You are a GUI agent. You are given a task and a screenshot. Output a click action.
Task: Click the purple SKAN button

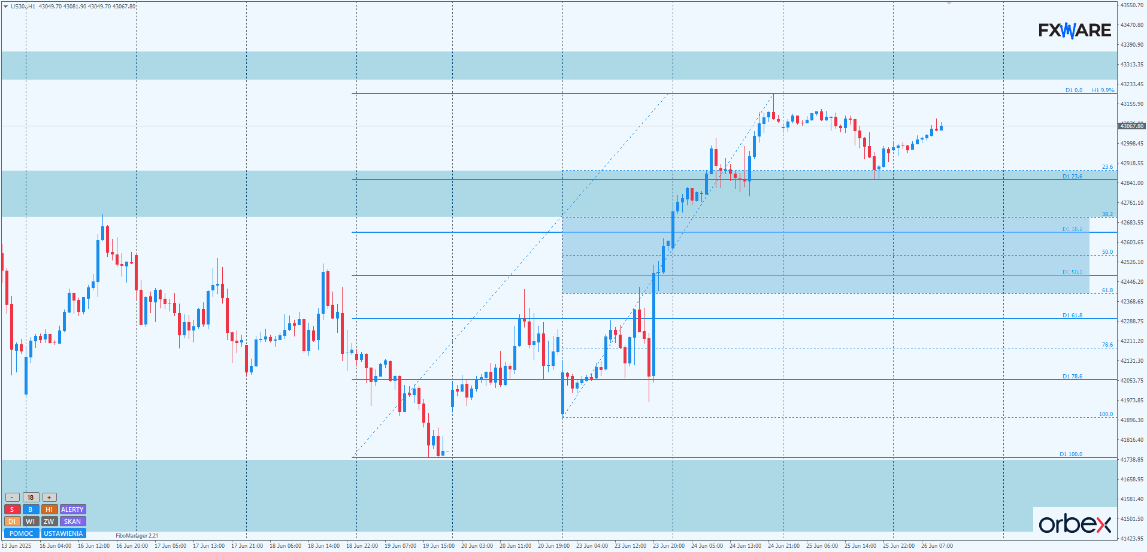click(72, 521)
